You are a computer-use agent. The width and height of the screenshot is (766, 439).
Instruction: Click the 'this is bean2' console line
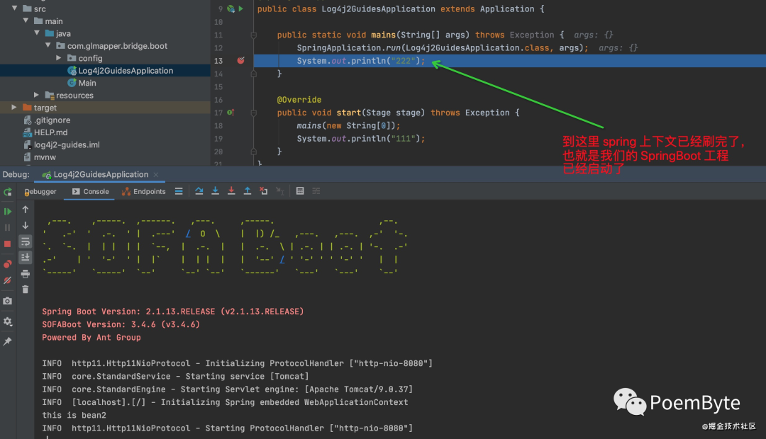coord(74,416)
